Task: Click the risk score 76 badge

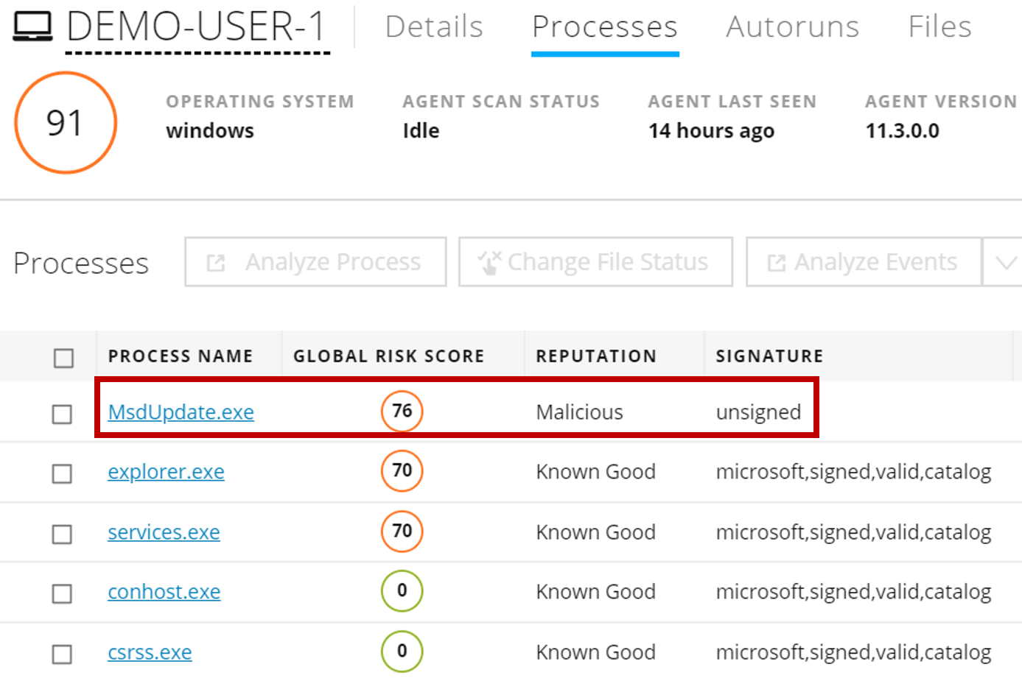Action: (402, 411)
